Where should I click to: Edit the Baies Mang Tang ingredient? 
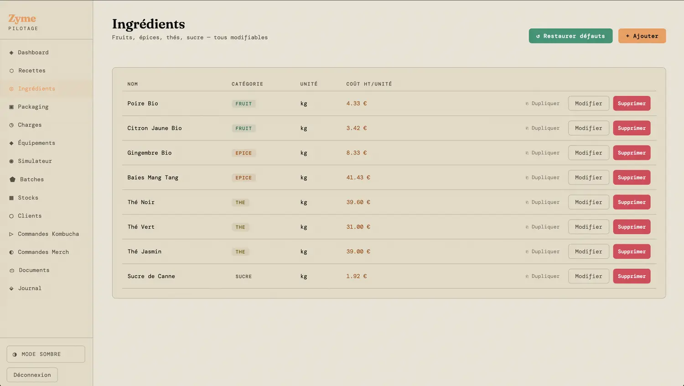(588, 177)
